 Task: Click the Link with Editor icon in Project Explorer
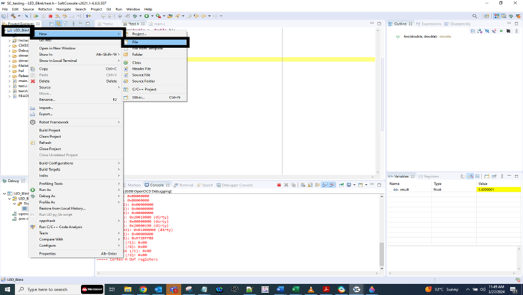[x=59, y=24]
